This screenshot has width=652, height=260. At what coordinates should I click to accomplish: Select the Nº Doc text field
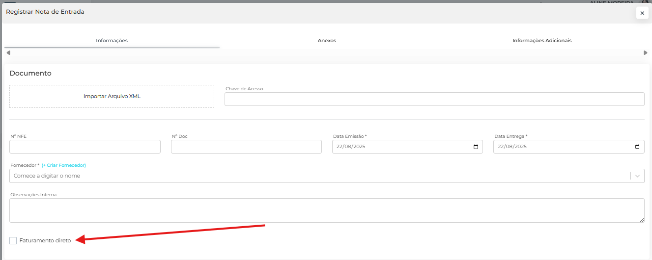tap(246, 147)
